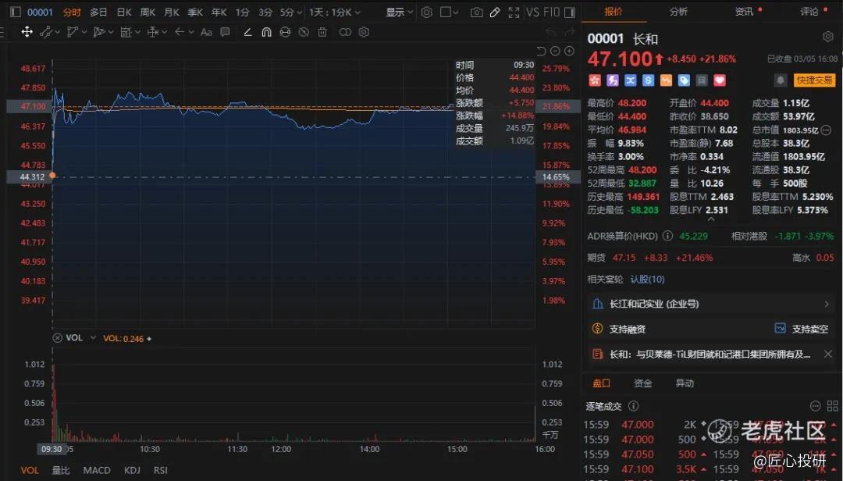This screenshot has height=481, width=843.
Task: Click the F10 company info button
Action: (x=551, y=12)
